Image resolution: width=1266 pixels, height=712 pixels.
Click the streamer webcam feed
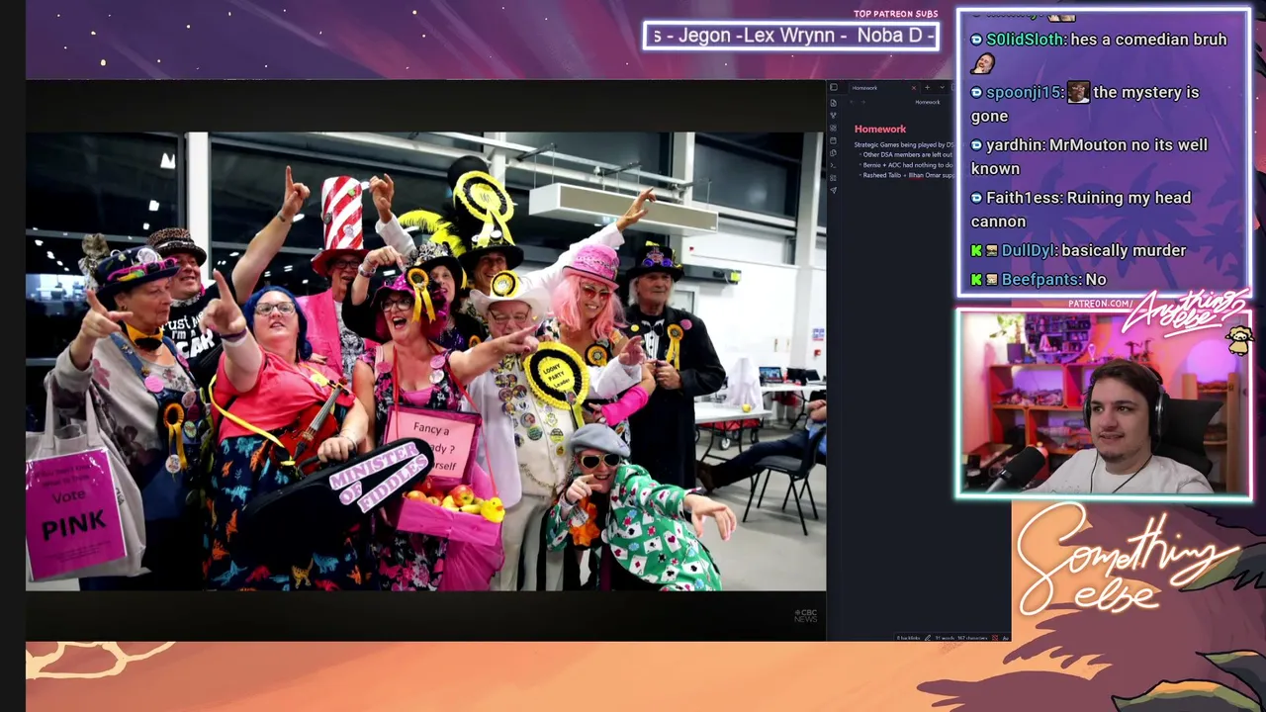(x=1104, y=403)
